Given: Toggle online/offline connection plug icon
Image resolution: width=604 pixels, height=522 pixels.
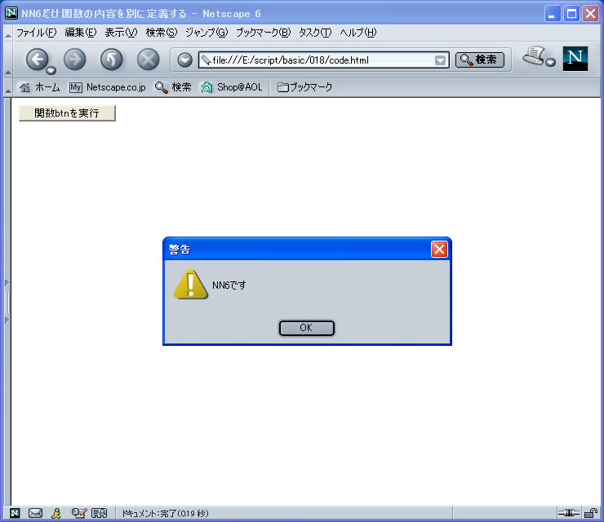Looking at the screenshot, I should pyautogui.click(x=569, y=513).
